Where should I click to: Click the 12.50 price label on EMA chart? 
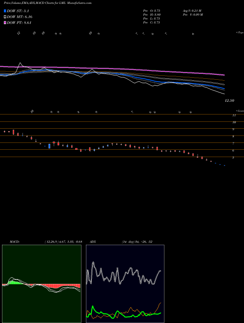229,101
